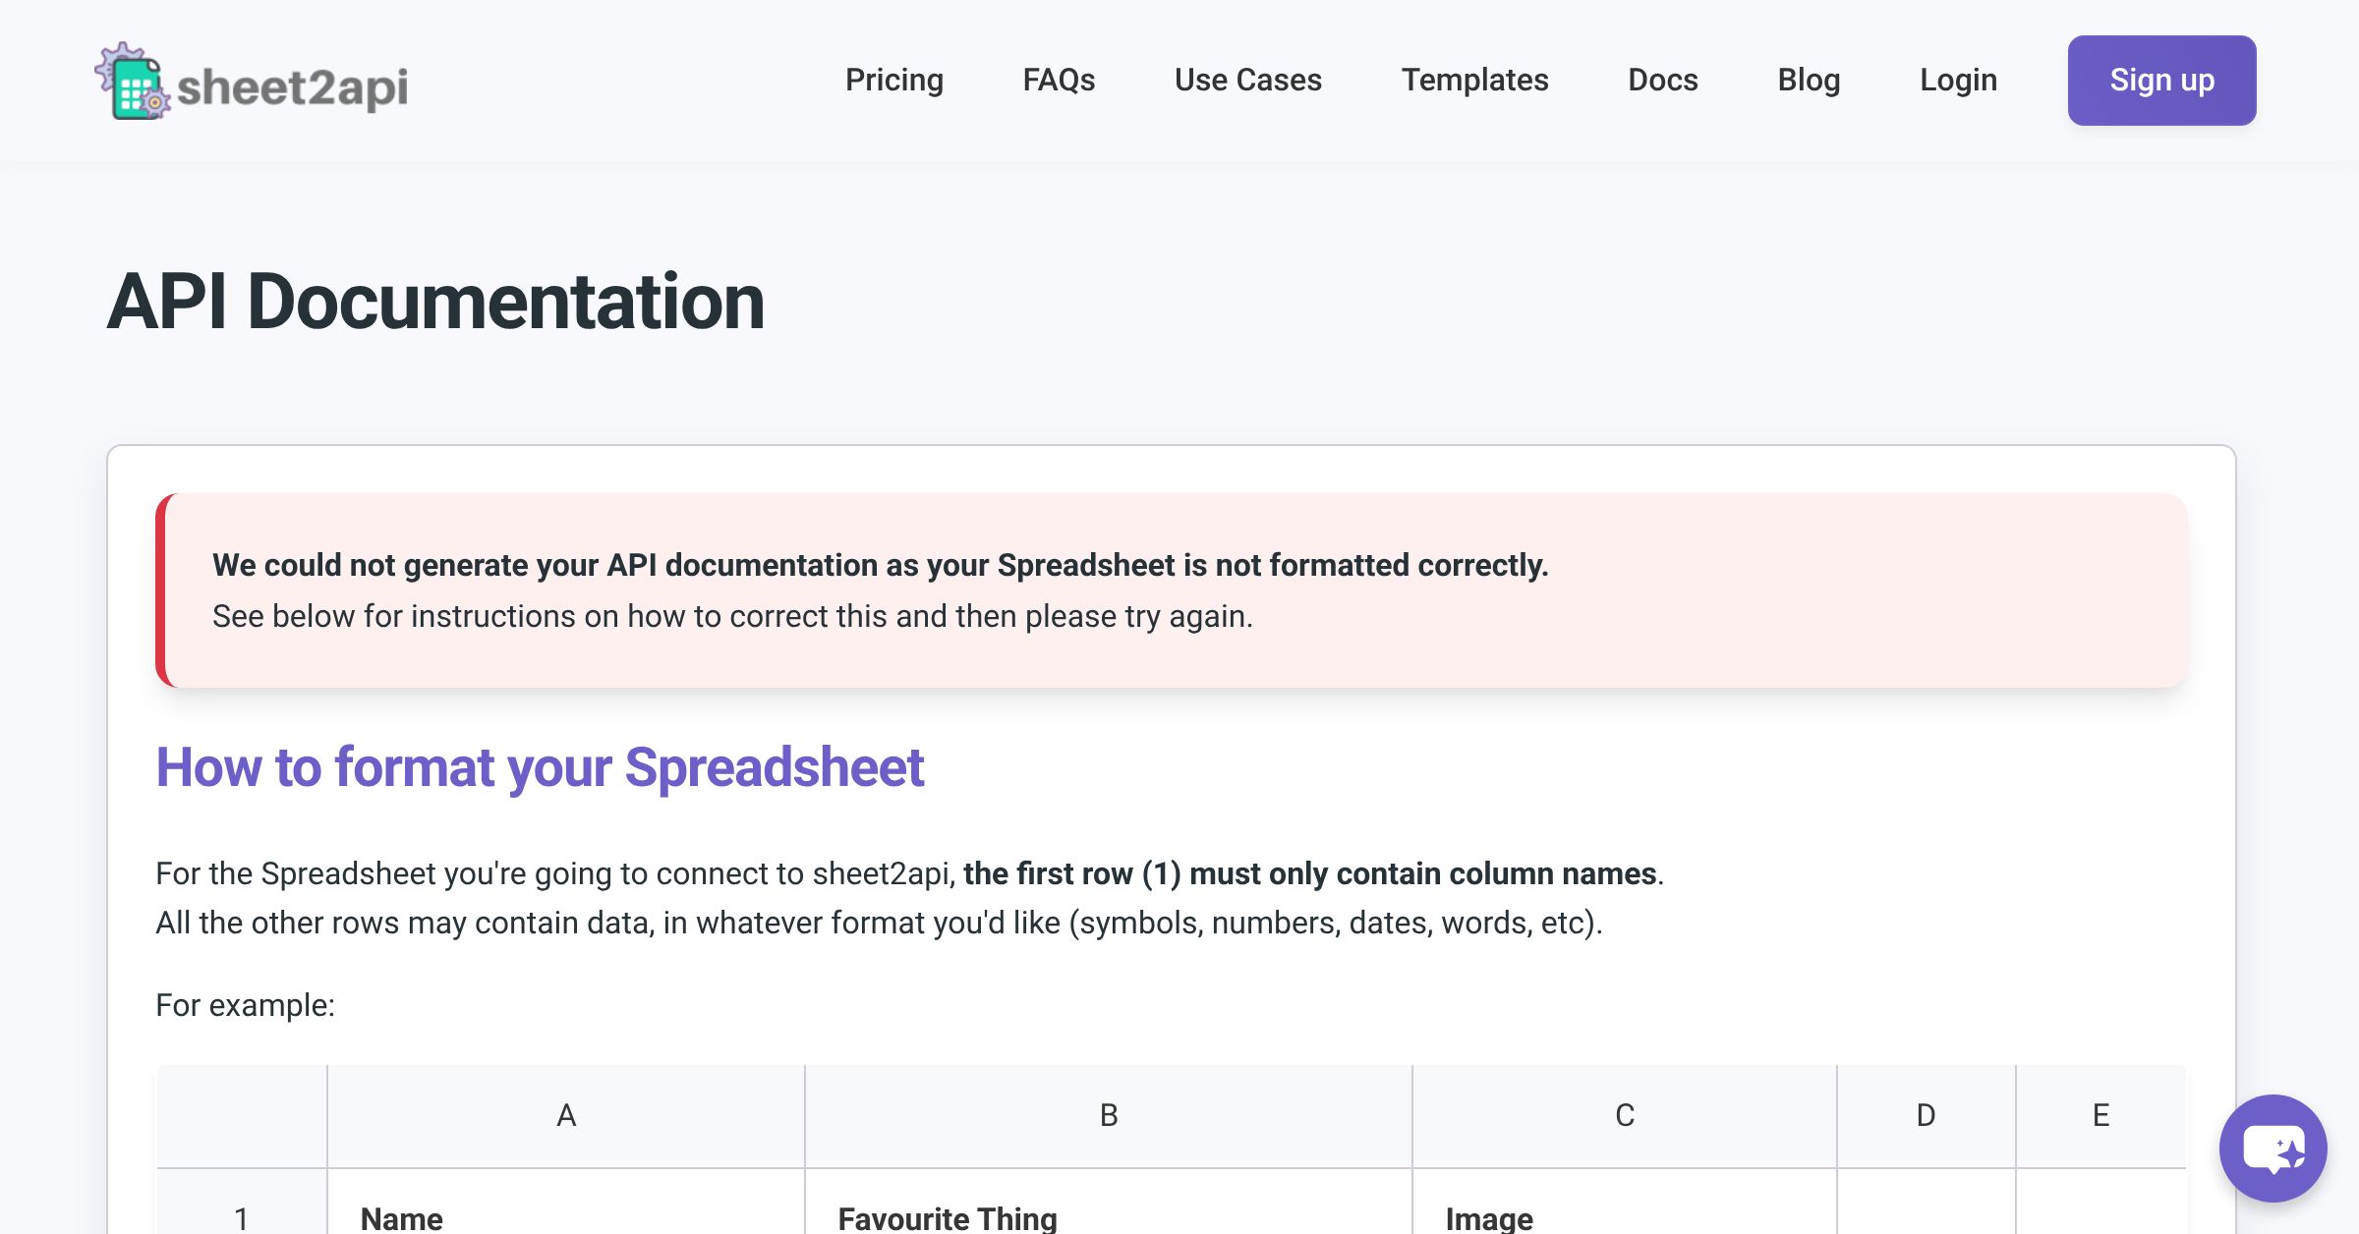The width and height of the screenshot is (2359, 1234).
Task: View the Templates section
Action: point(1475,80)
